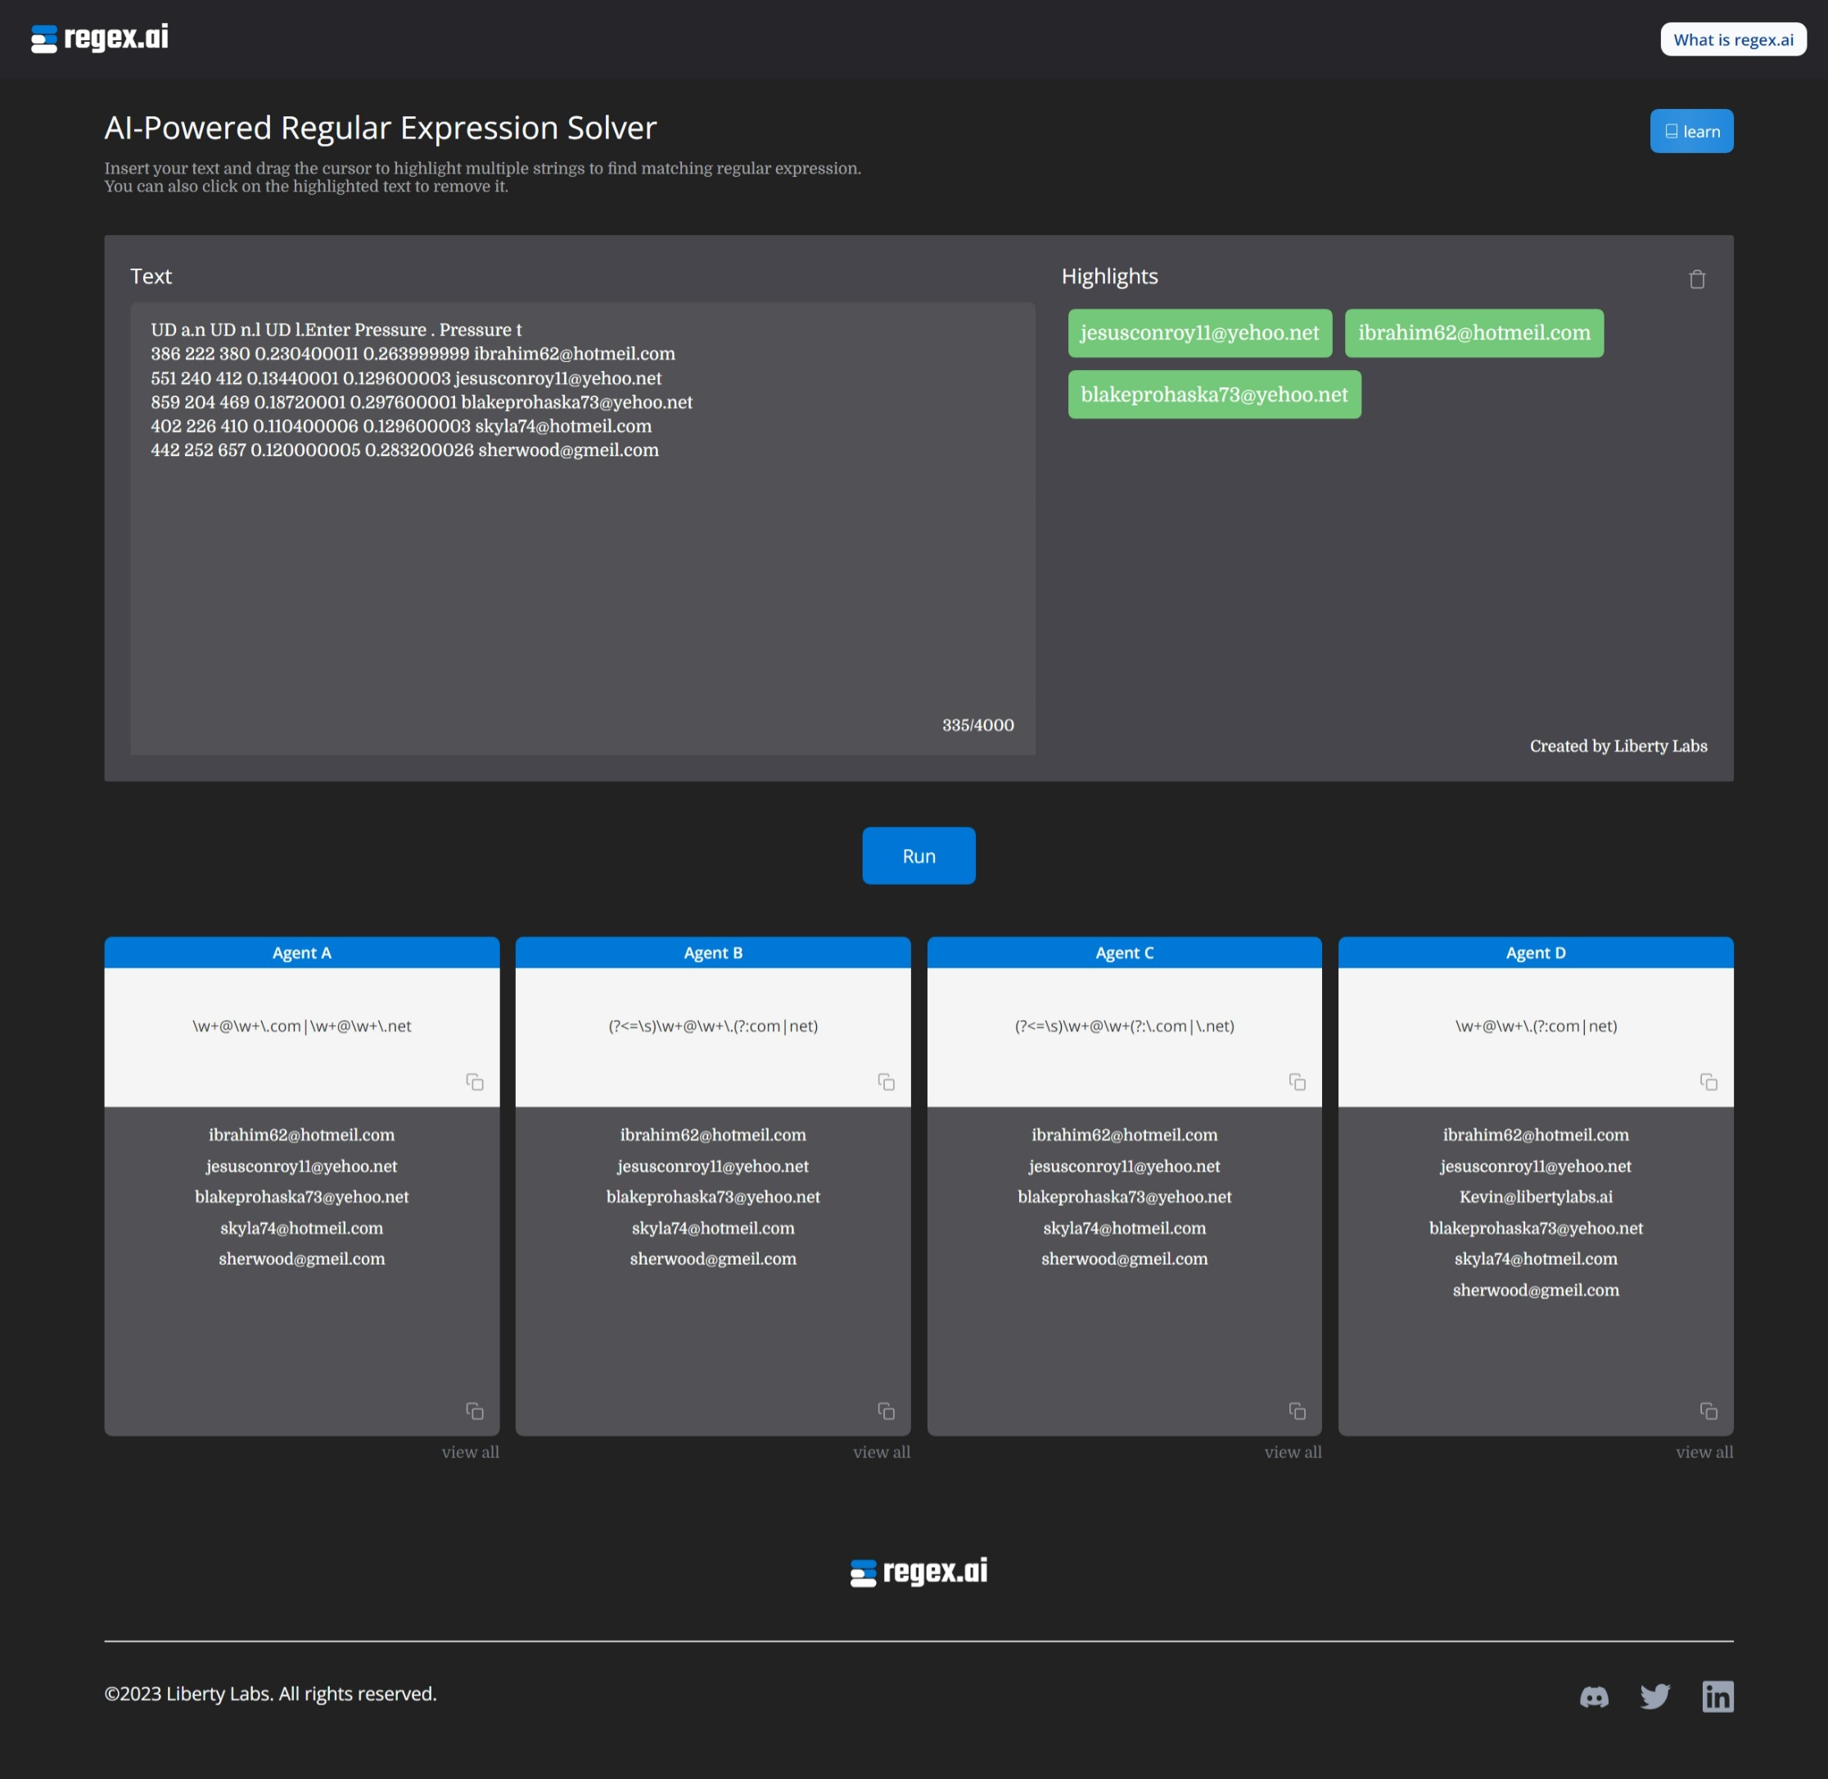This screenshot has height=1779, width=1828.
Task: Click 'view all' under Agent C
Action: pyautogui.click(x=1292, y=1452)
